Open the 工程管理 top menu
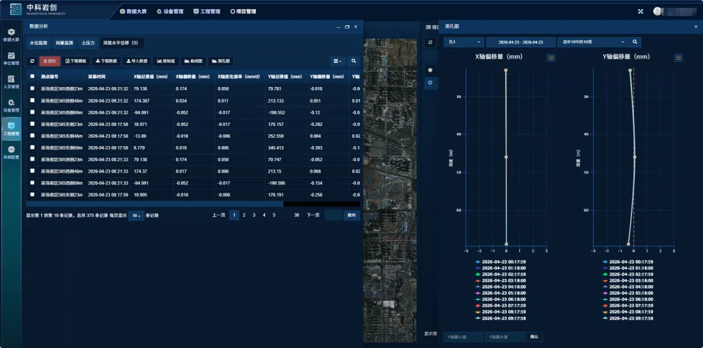This screenshot has height=348, width=703. point(207,11)
